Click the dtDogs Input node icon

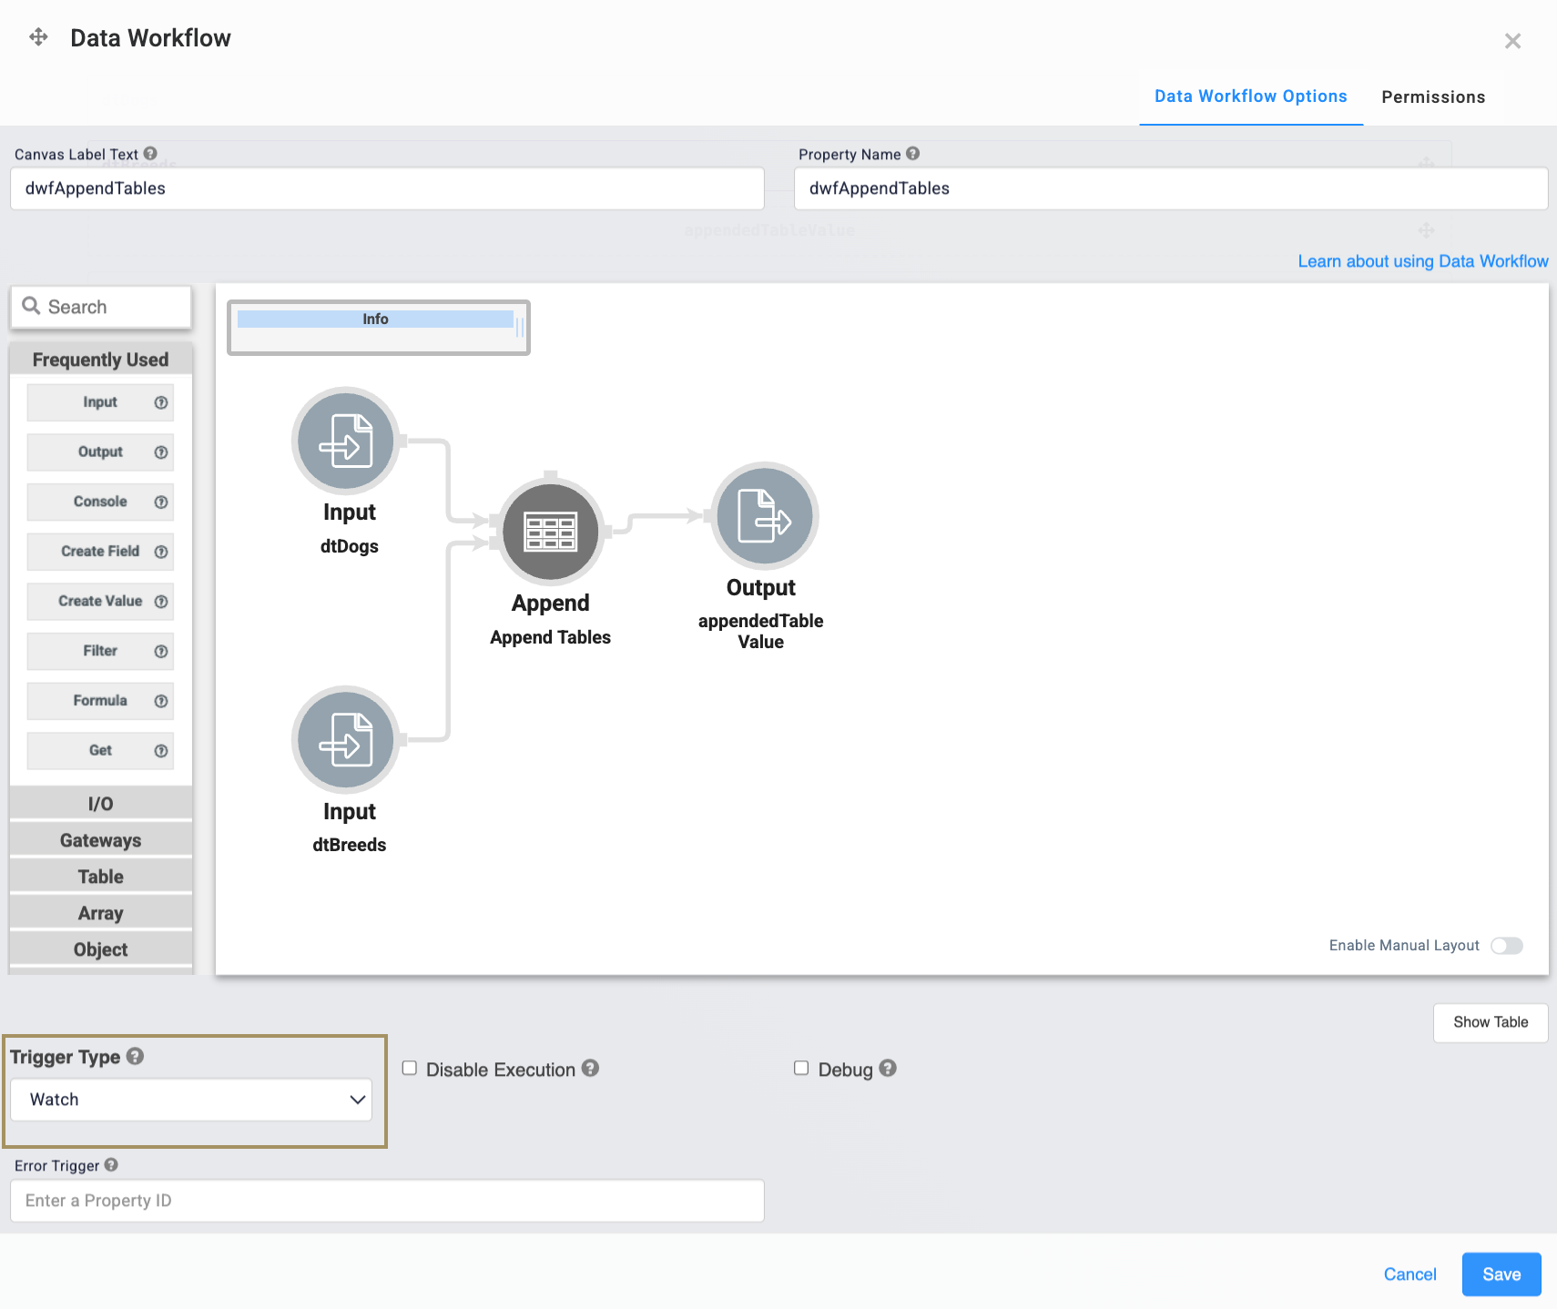coord(345,441)
